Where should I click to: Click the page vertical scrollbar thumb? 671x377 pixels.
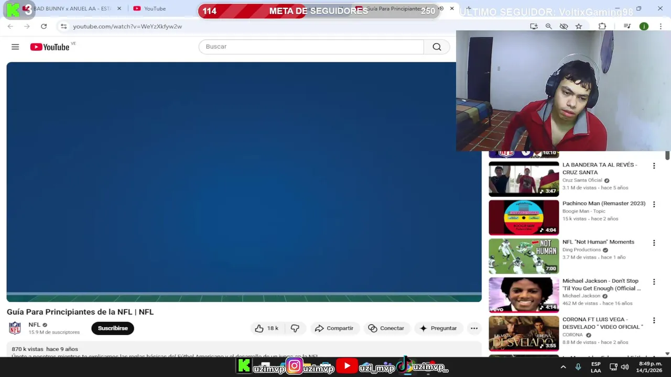pos(667,156)
